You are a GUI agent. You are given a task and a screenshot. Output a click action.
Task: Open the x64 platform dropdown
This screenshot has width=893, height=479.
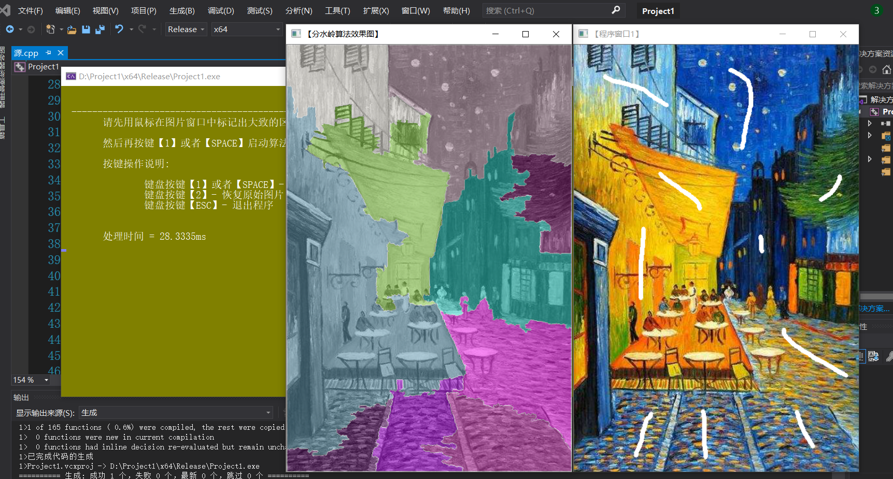point(247,30)
